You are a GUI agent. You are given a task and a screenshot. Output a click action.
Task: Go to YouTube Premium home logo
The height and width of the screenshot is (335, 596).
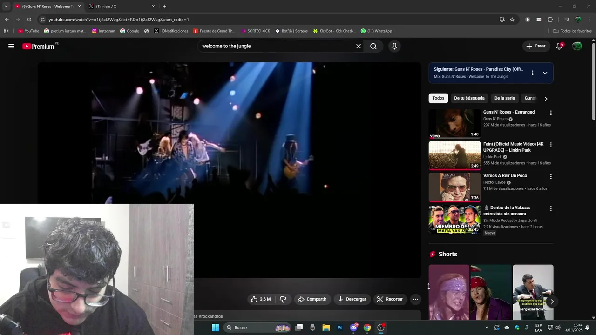[x=38, y=46]
